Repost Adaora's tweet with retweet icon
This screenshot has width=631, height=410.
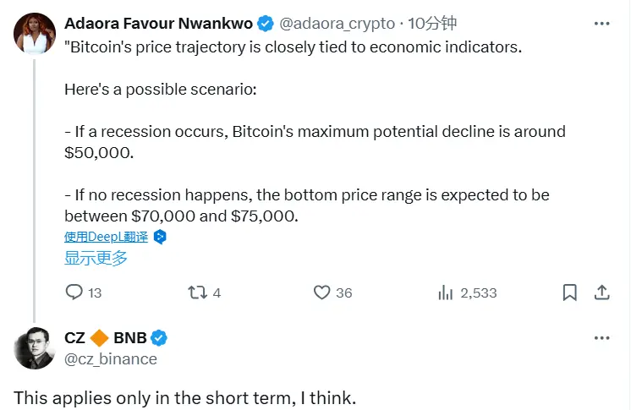pos(196,292)
